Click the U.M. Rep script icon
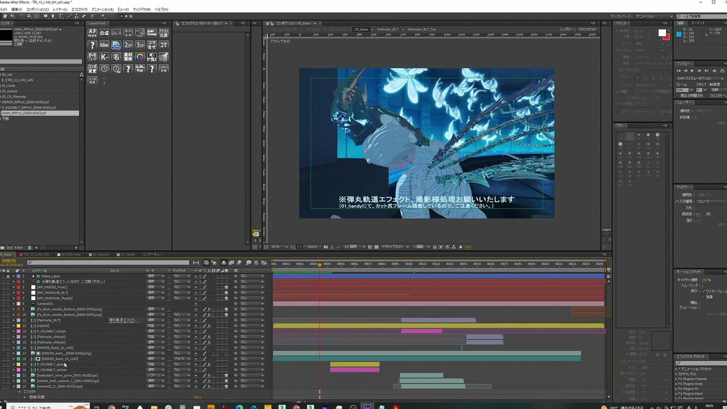727x409 pixels. [x=140, y=69]
